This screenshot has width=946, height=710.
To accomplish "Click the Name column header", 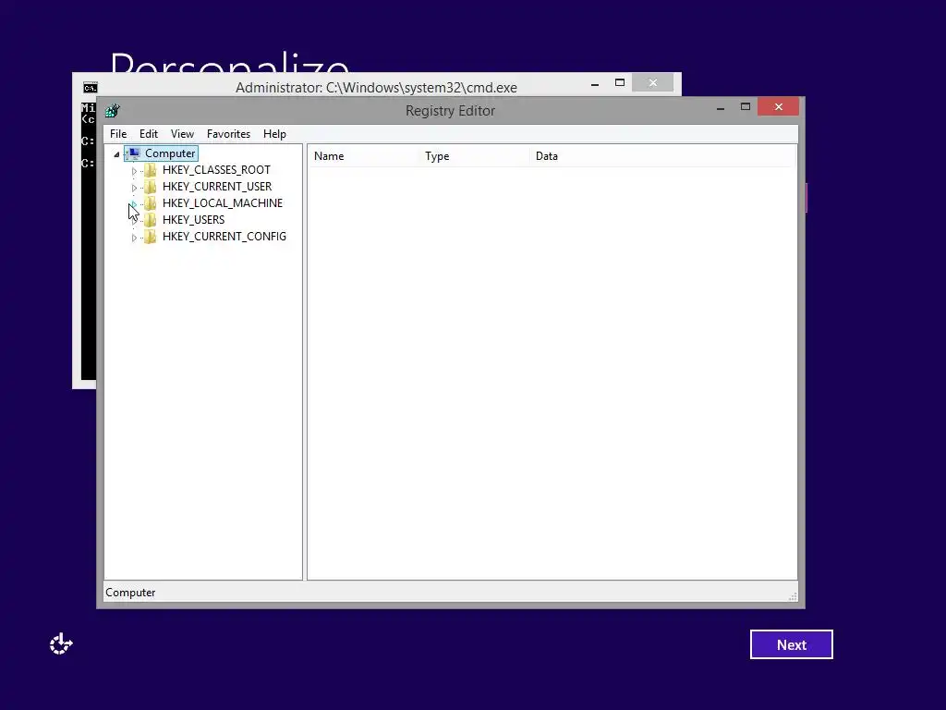I will click(364, 156).
